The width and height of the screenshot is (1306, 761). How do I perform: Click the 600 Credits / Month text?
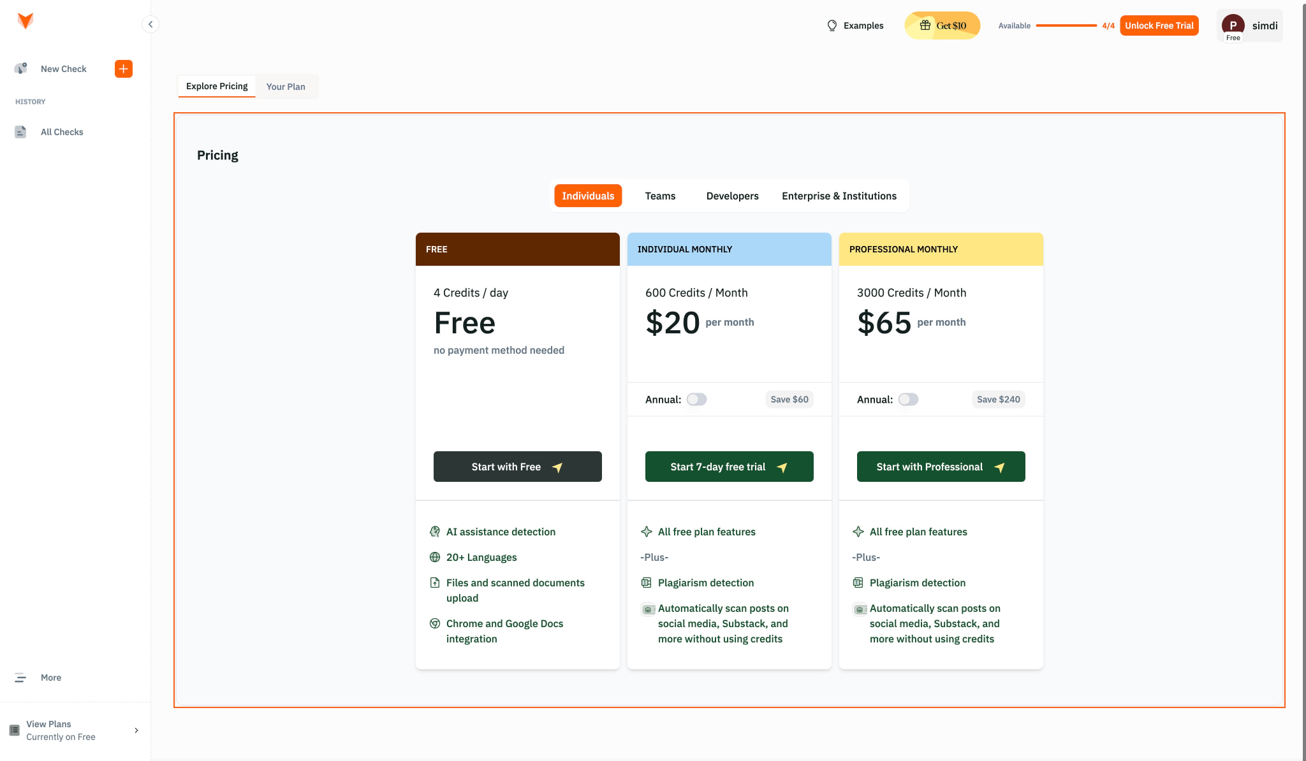point(696,293)
